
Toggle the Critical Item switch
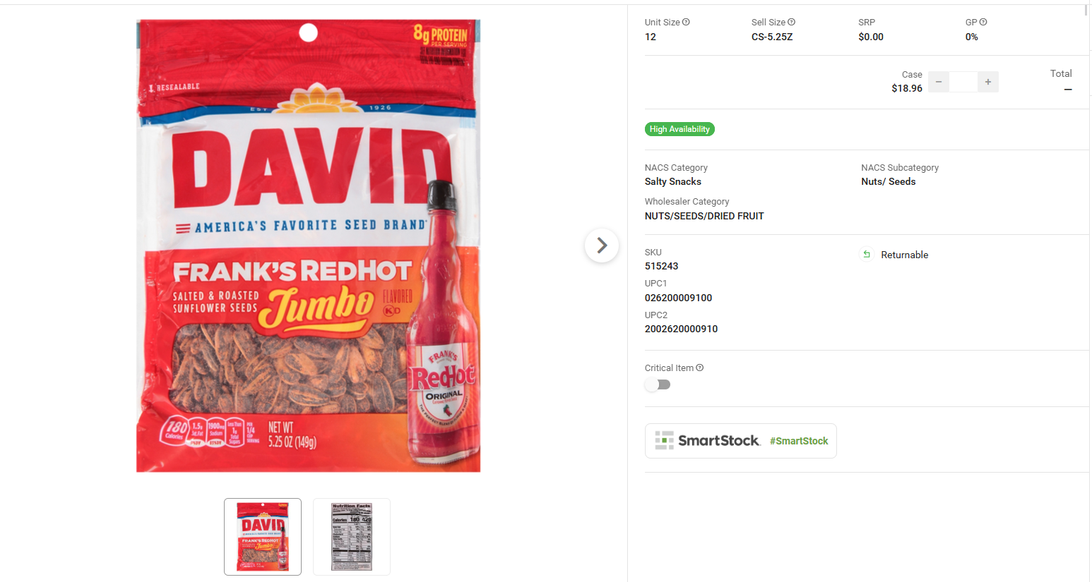coord(658,384)
